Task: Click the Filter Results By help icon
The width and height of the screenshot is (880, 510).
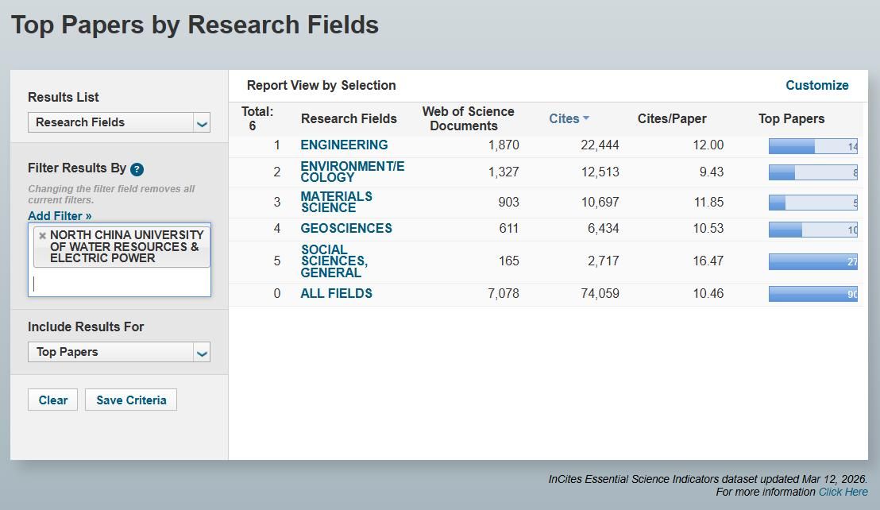Action: click(x=137, y=169)
